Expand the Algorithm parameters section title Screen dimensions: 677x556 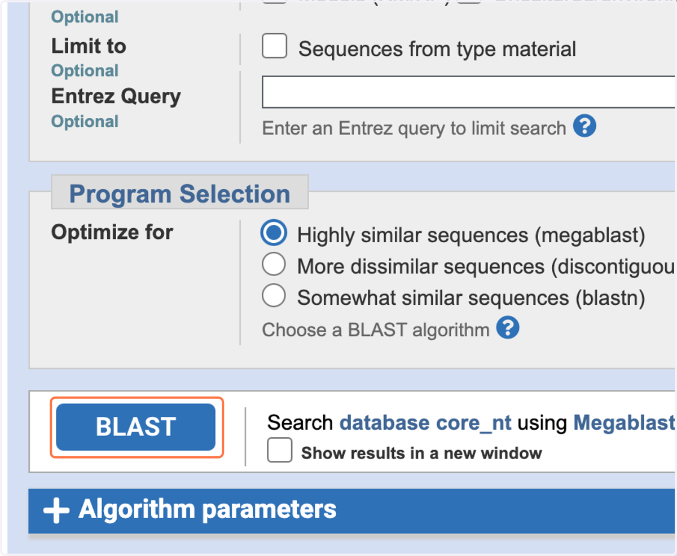click(x=207, y=509)
